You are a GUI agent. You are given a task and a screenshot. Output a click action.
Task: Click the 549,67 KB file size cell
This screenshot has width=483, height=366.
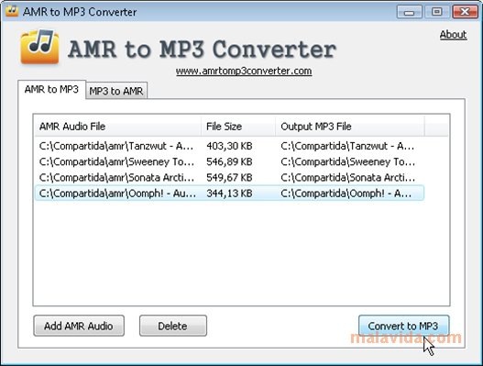click(229, 178)
